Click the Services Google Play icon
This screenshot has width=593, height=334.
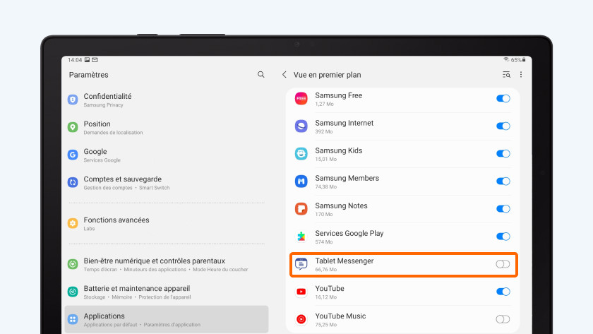coord(301,237)
